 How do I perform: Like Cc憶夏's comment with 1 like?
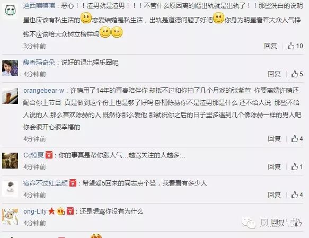point(297,167)
